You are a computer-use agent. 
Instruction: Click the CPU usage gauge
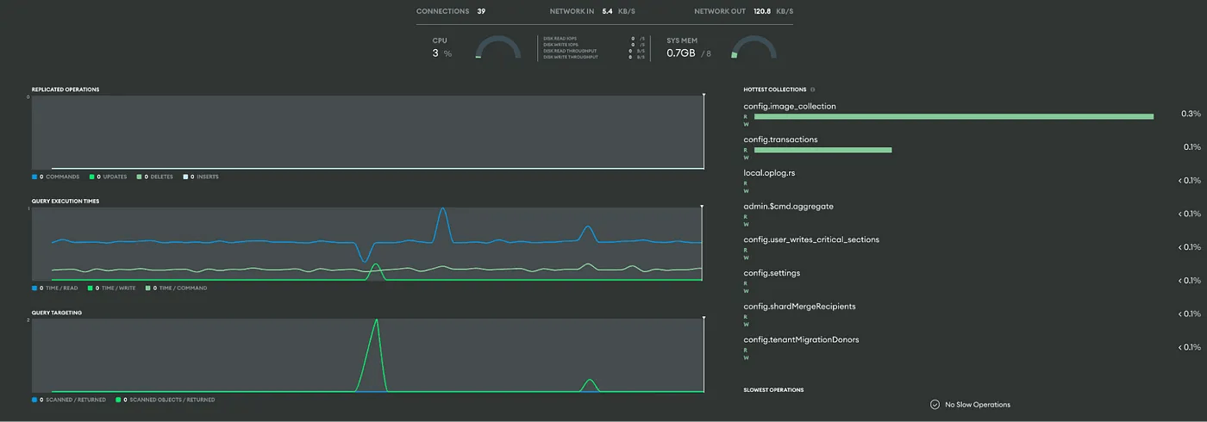[x=498, y=48]
